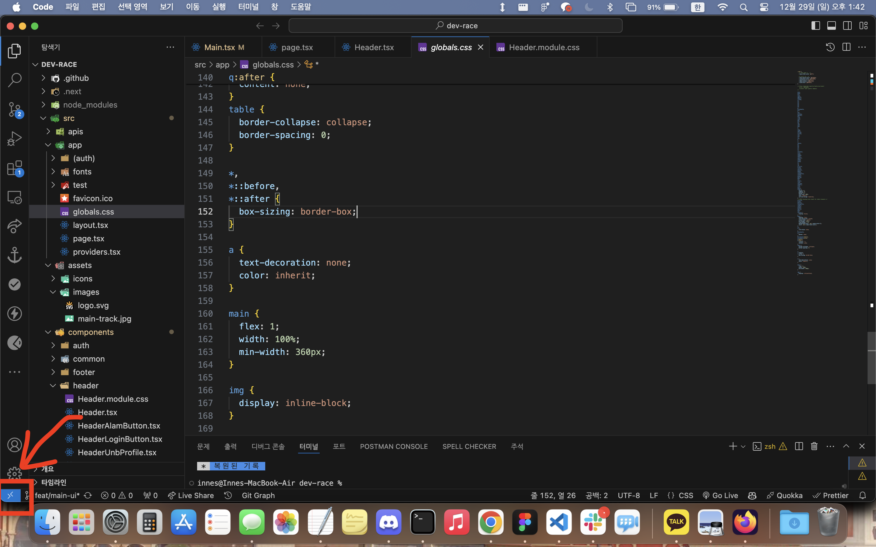The width and height of the screenshot is (876, 547).
Task: Open the Extensions view with badge 1
Action: tap(15, 168)
